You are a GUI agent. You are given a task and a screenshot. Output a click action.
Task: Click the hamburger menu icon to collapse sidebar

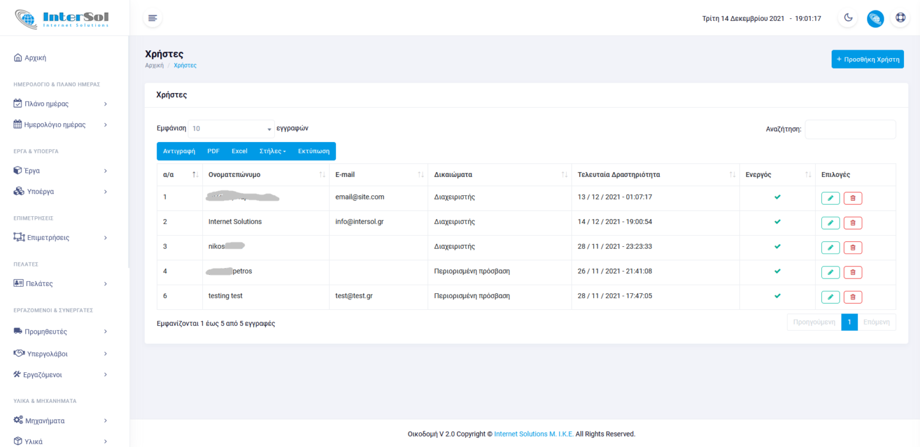tap(153, 18)
